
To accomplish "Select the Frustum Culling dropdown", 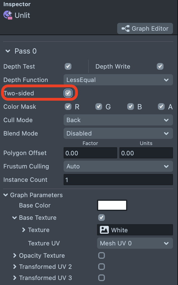I will point(118,166).
